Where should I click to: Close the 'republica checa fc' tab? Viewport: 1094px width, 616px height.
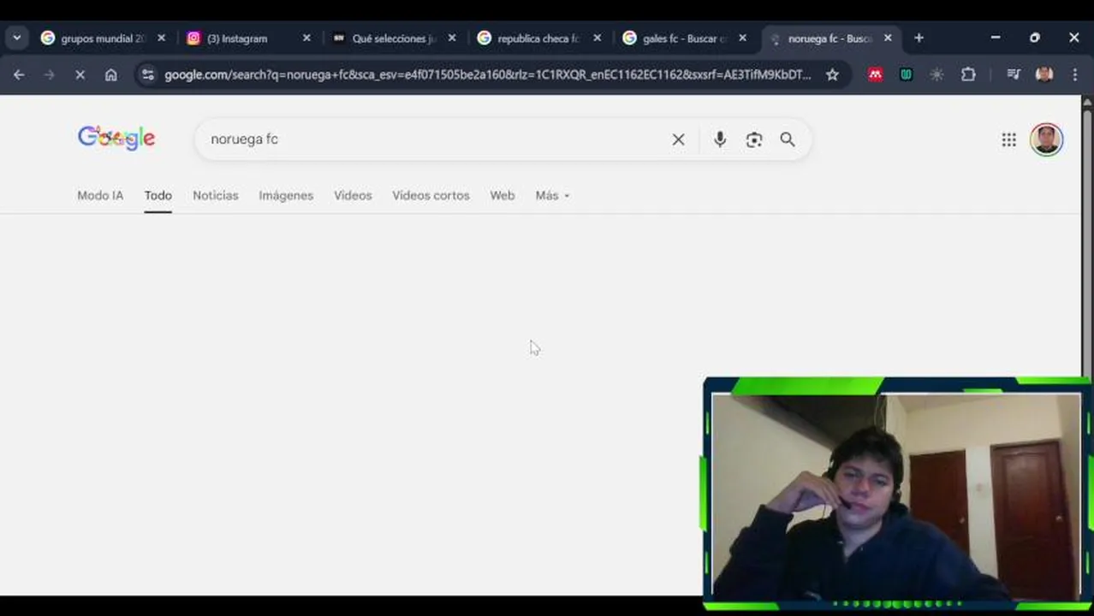tap(598, 38)
